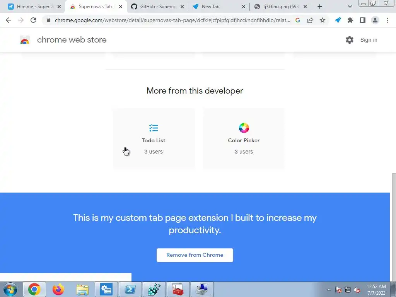Screen dimensions: 396x297
Task: Click the lock icon in address bar
Action: [49, 20]
